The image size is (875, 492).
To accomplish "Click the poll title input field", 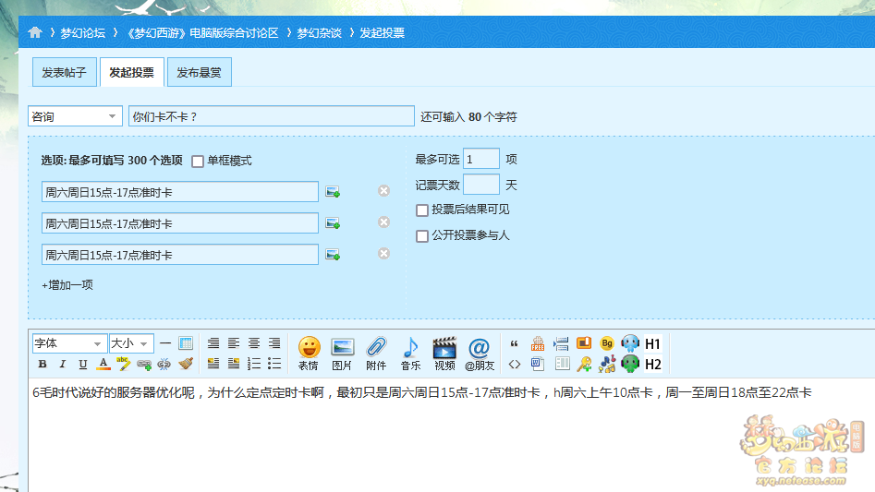I will pyautogui.click(x=272, y=116).
